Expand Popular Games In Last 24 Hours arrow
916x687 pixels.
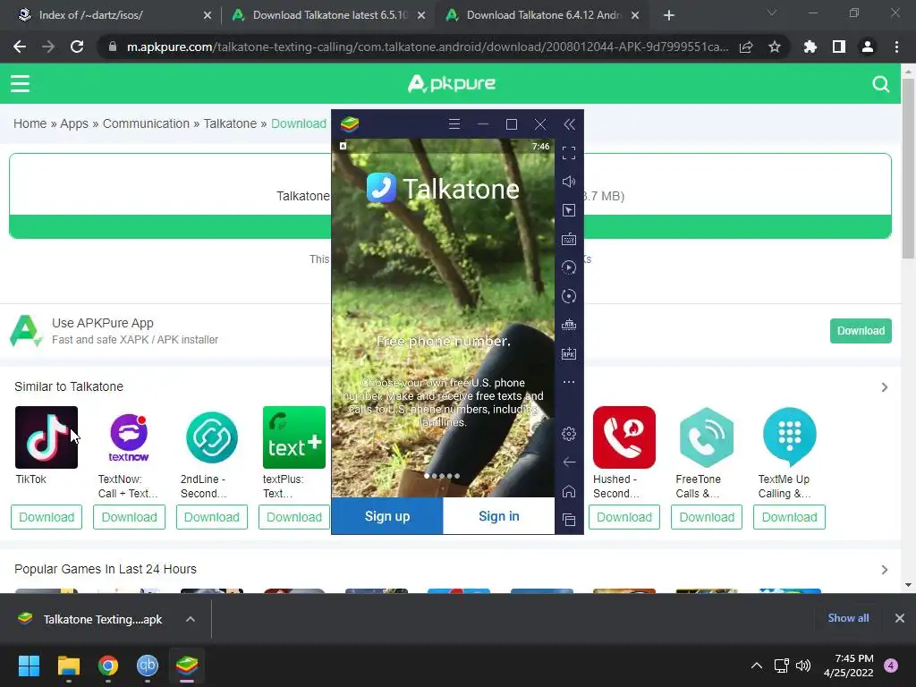click(x=885, y=570)
